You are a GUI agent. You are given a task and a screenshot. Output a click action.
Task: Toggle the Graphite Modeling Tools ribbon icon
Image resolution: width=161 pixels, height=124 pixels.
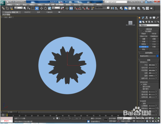[126, 8]
